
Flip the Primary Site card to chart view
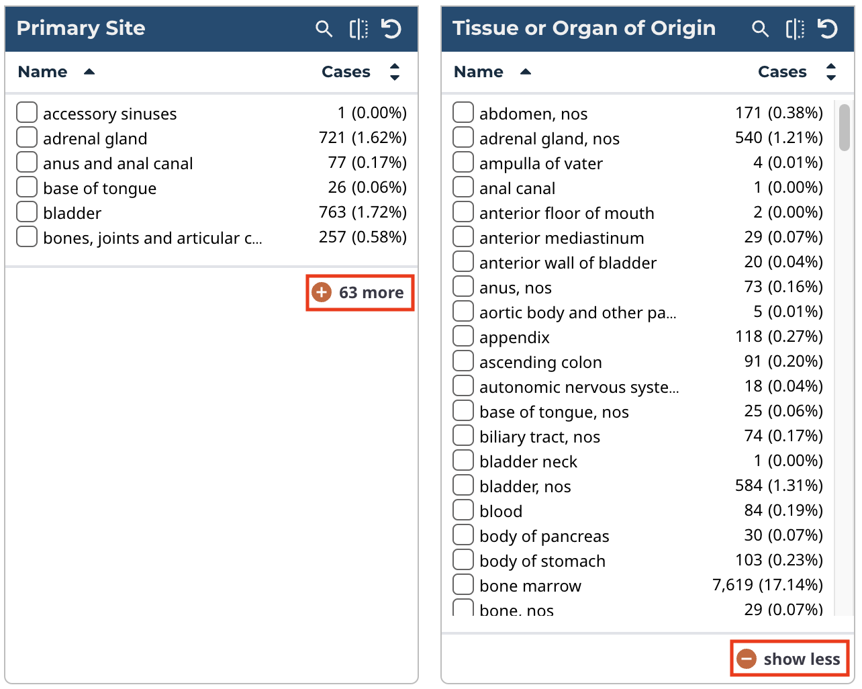[x=358, y=29]
